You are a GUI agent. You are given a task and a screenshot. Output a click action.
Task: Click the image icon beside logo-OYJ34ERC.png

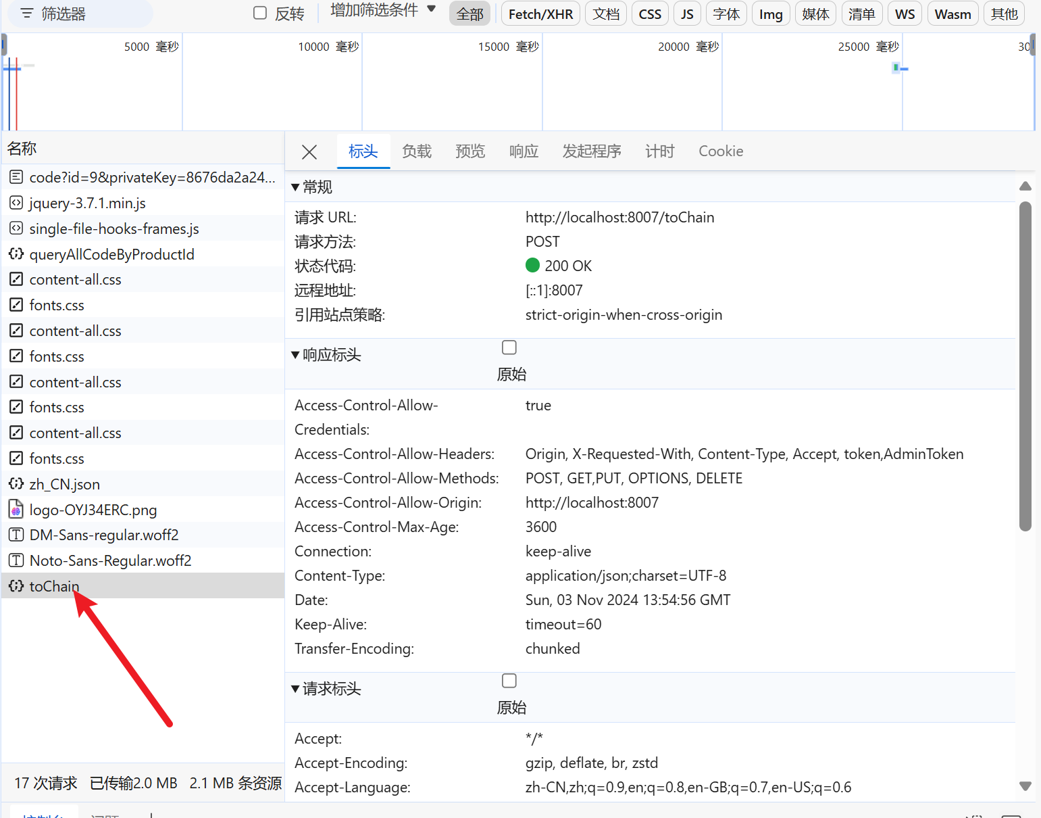[x=16, y=510]
